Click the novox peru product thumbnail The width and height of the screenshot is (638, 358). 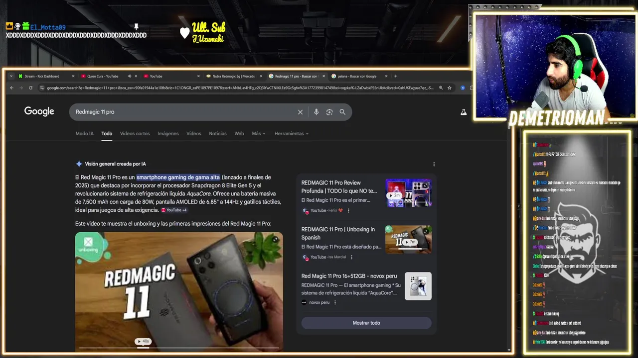(x=418, y=286)
